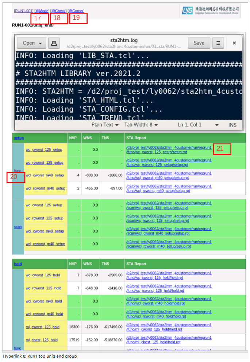The height and width of the screenshot is (362, 250).
Task: Open the @Check link
Action: click(58, 11)
